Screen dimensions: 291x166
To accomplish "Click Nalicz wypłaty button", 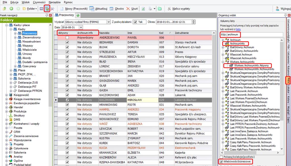I will (179, 9).
